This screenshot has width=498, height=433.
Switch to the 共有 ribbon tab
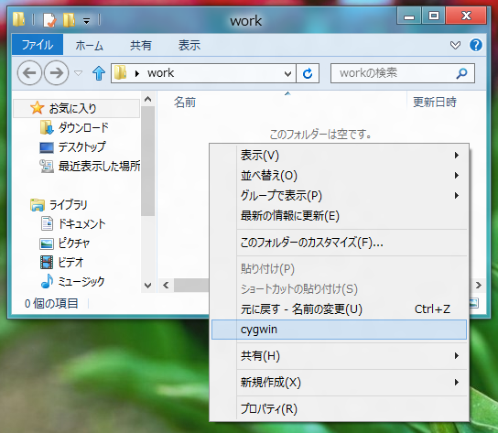(140, 46)
